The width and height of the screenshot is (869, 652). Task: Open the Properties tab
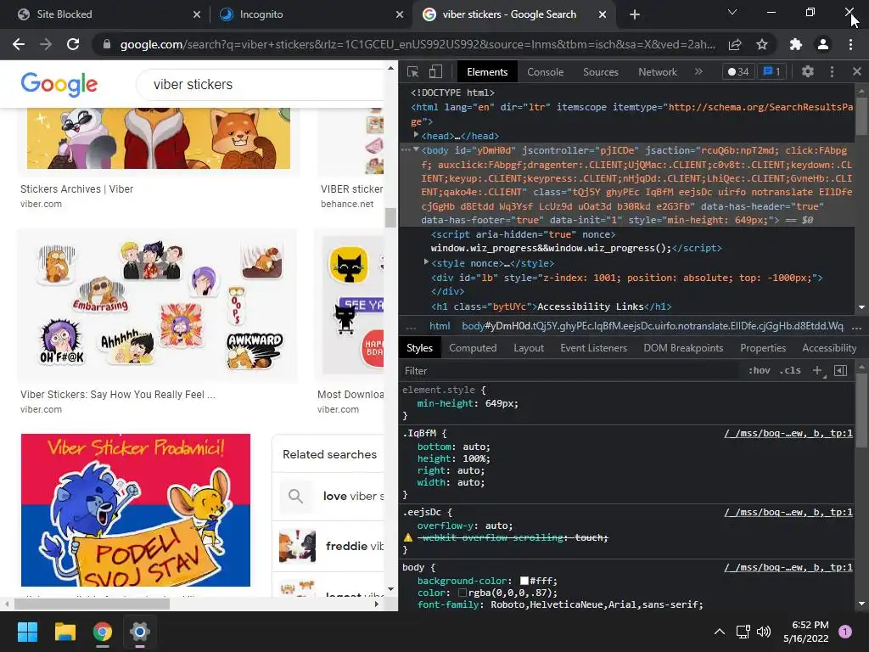(763, 348)
